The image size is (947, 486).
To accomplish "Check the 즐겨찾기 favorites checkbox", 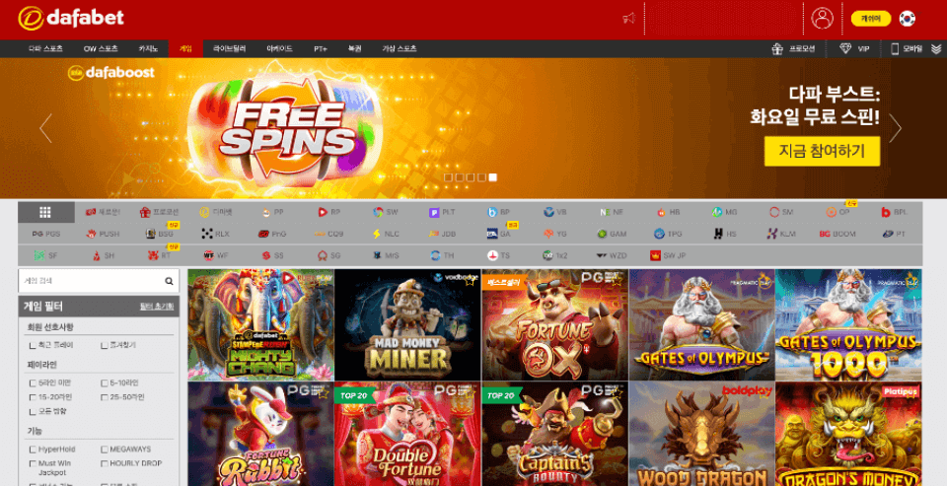I will [x=105, y=345].
